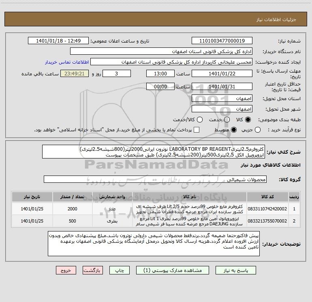Screen dimensions: 312x302
Task: Click the چاپ print button
Action: click(120, 270)
